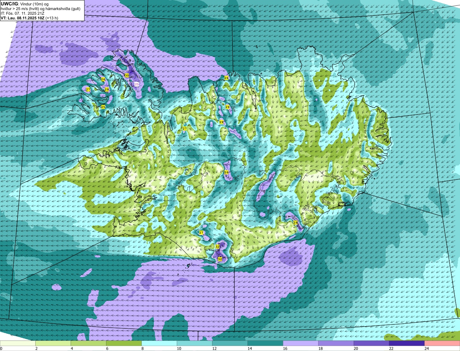Click the "4" tick label on the scale
Screen dimensions: 460x351
point(71,348)
